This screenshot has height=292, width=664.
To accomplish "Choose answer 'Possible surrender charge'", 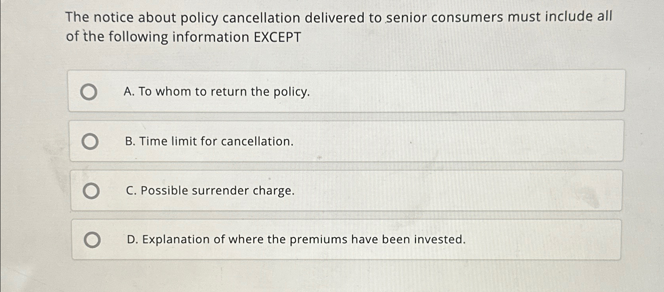I will tap(211, 190).
